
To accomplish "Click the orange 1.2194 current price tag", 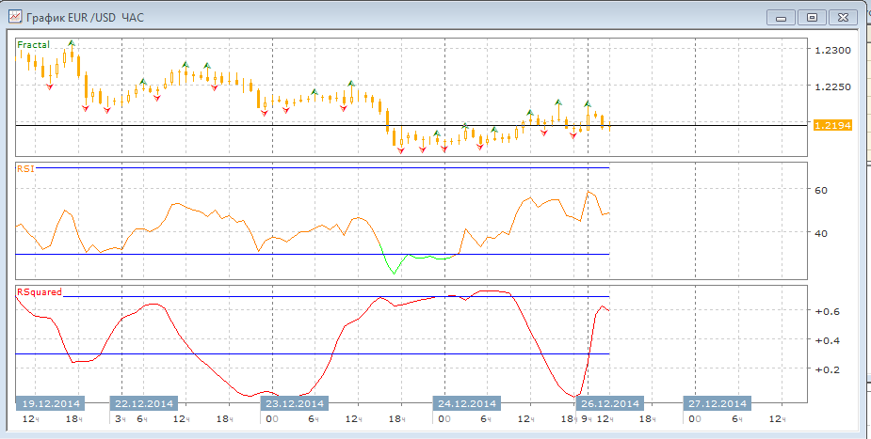I will tap(832, 125).
